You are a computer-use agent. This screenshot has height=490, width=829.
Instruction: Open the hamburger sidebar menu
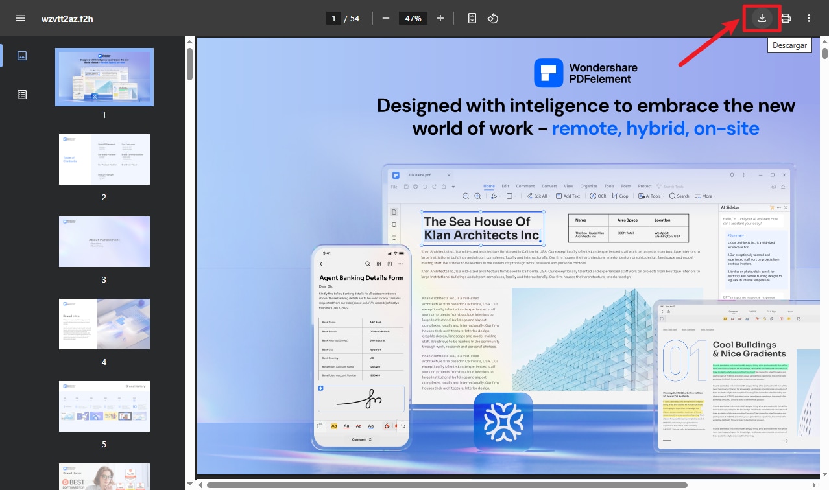21,18
